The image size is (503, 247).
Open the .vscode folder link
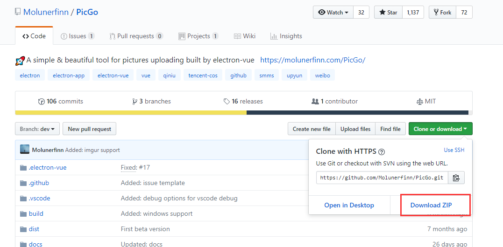click(39, 198)
